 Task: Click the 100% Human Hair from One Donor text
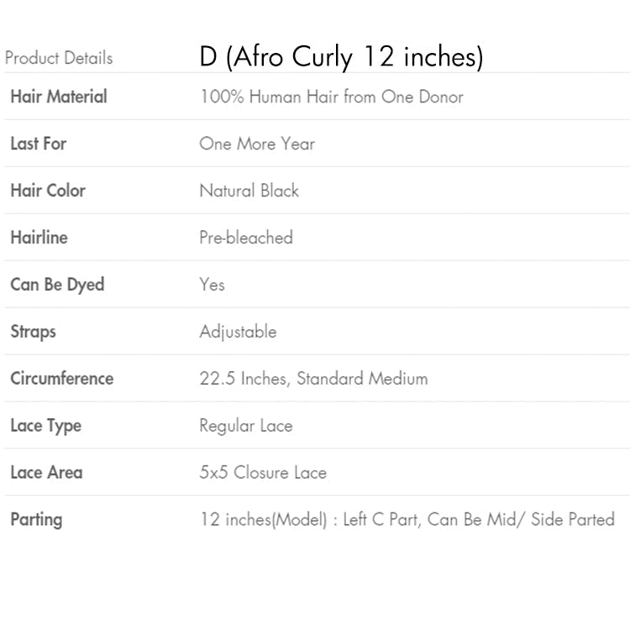click(x=331, y=97)
